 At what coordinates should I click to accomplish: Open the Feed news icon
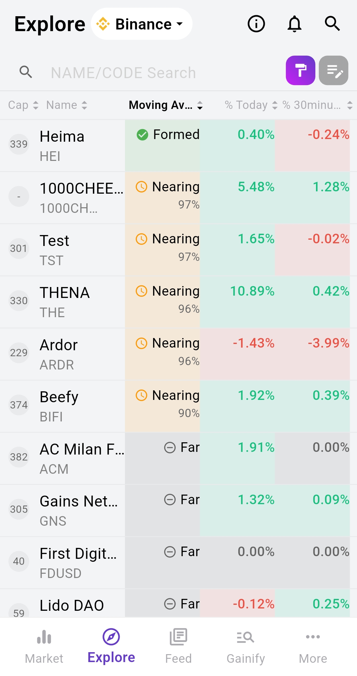[178, 636]
